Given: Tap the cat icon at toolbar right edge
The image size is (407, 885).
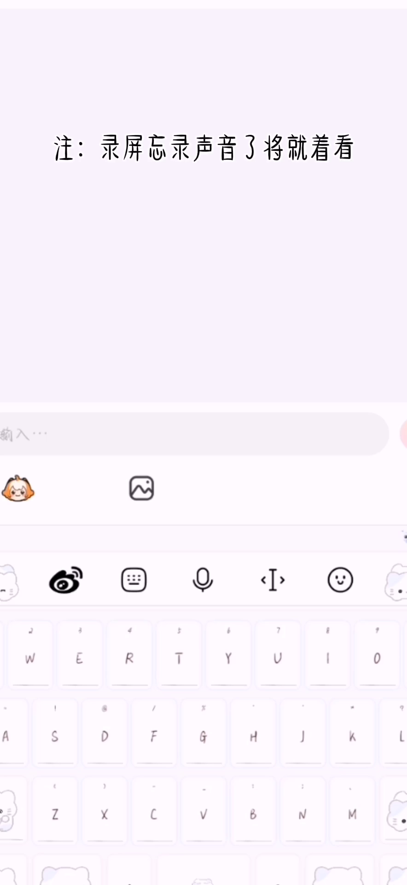Looking at the screenshot, I should coord(396,583).
